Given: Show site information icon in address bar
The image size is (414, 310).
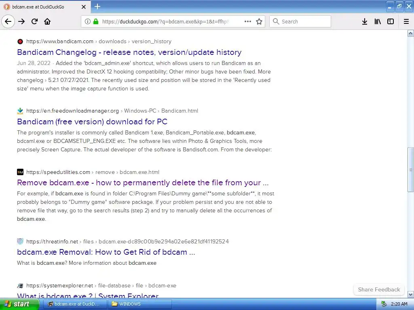Looking at the screenshot, I should [88, 22].
